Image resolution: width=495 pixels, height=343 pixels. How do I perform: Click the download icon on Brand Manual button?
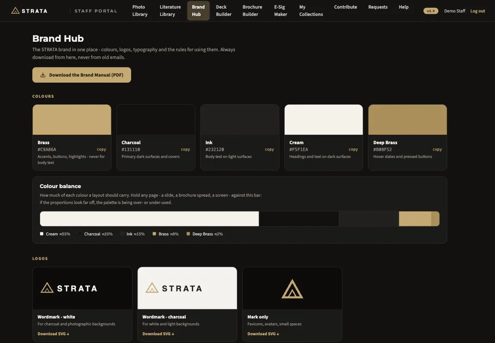[43, 75]
